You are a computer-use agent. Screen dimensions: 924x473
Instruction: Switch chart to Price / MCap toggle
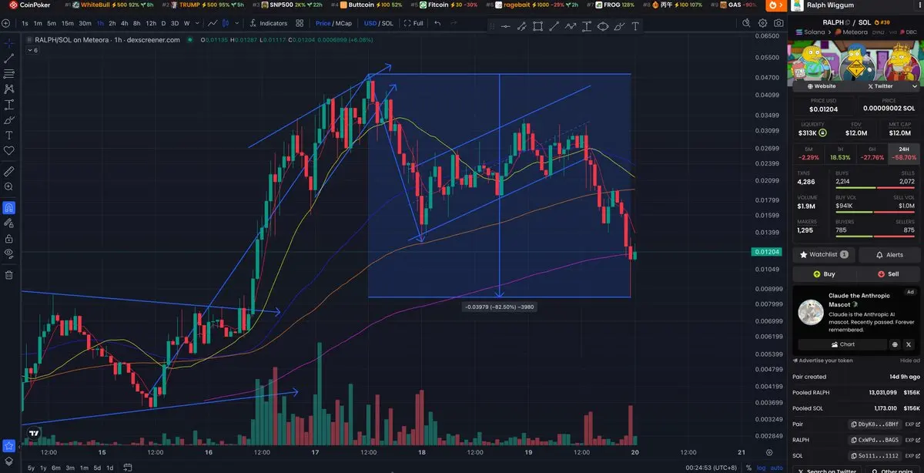(x=334, y=23)
